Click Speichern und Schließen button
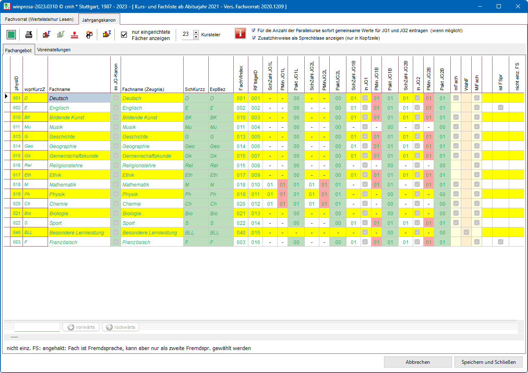This screenshot has width=528, height=373. coord(488,362)
